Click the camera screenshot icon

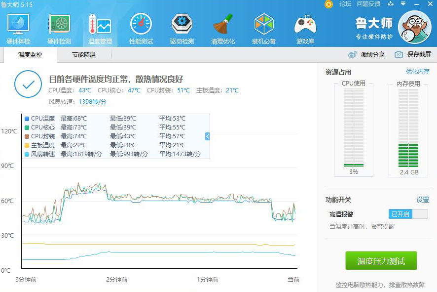(399, 54)
